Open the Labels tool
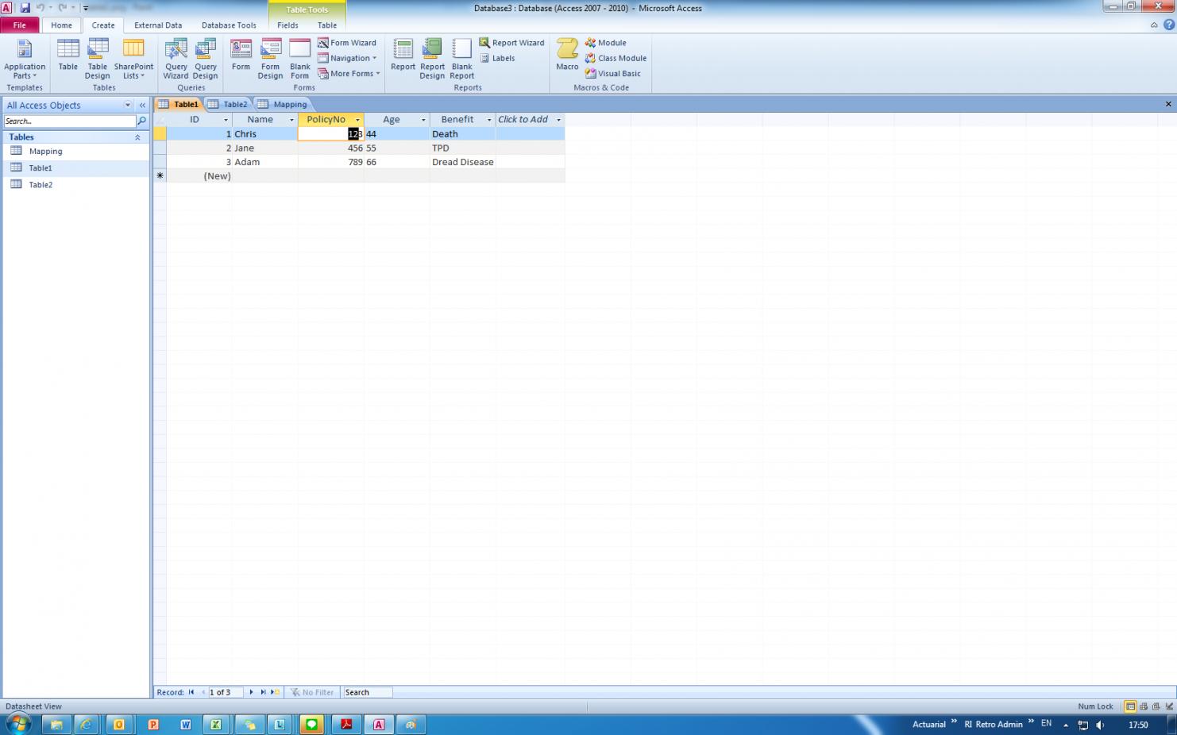The image size is (1177, 735). click(497, 58)
